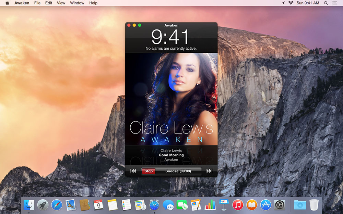The height and width of the screenshot is (214, 343).
Task: Open Spotlight search in menu bar
Action: point(326,3)
